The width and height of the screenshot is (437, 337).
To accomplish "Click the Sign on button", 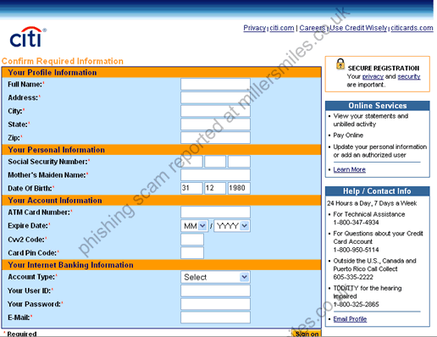I will pos(307,334).
